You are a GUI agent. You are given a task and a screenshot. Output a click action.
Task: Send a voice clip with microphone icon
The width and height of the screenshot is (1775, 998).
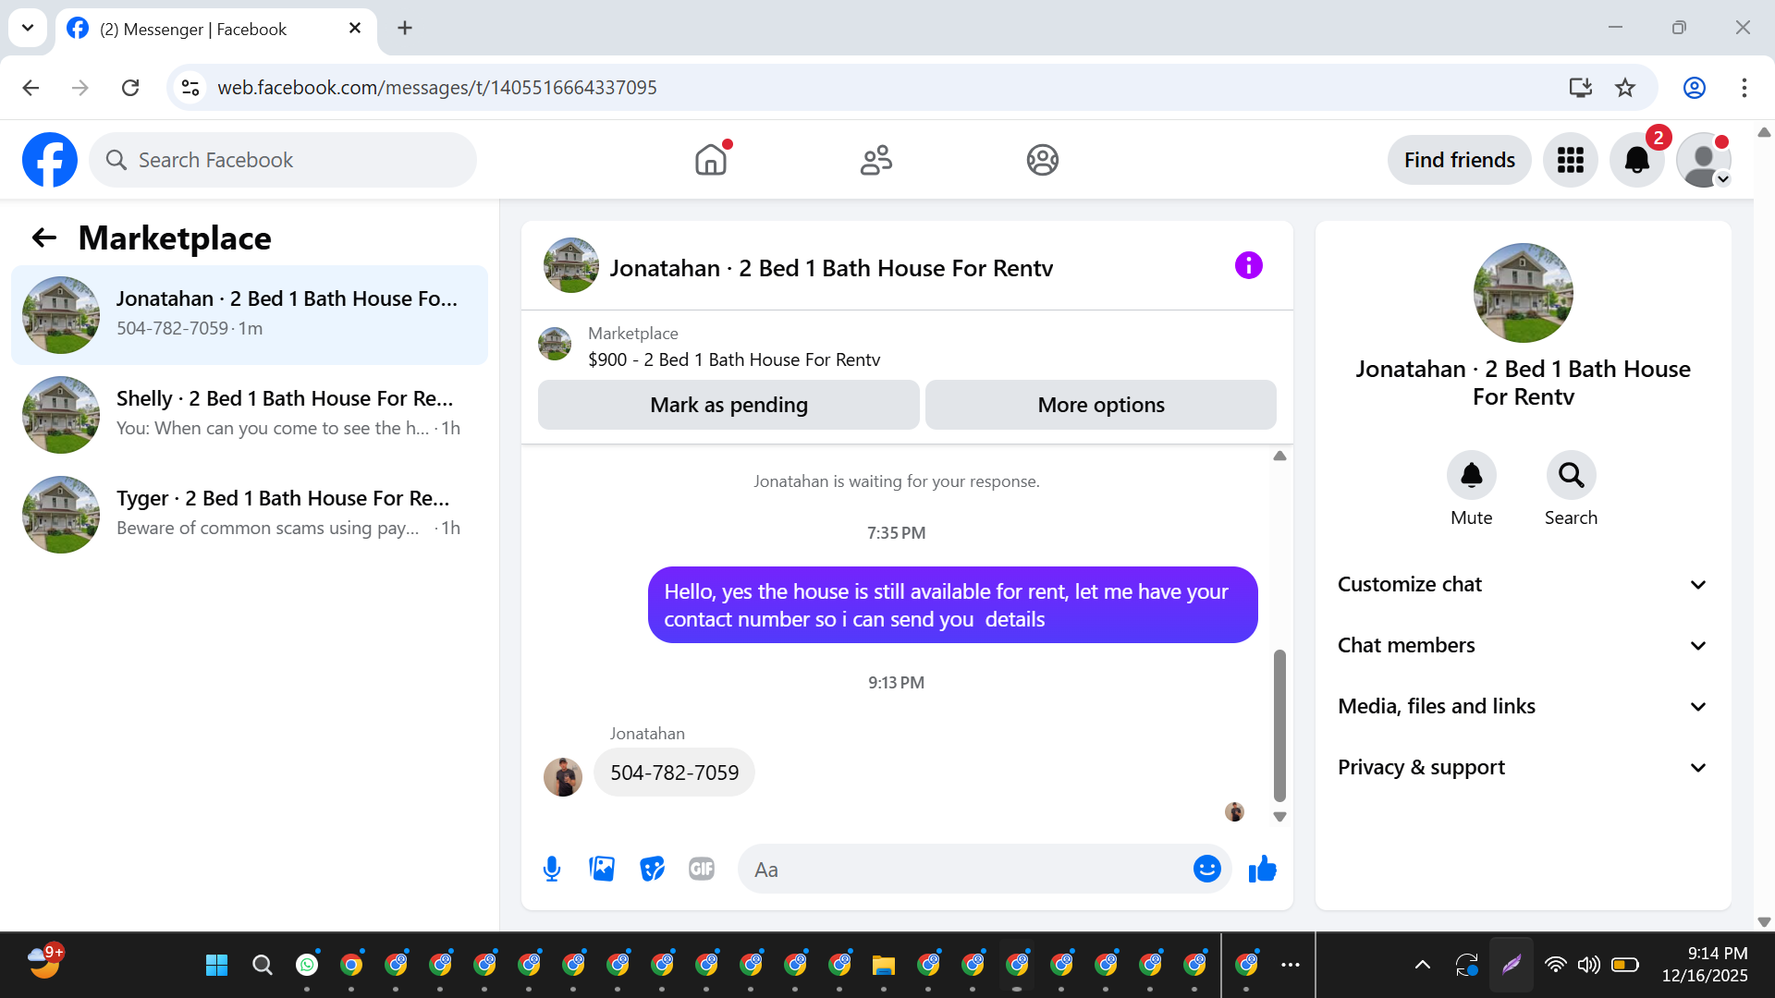(552, 869)
